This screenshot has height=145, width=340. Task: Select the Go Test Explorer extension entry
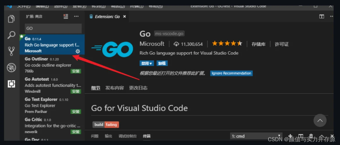pos(52,105)
